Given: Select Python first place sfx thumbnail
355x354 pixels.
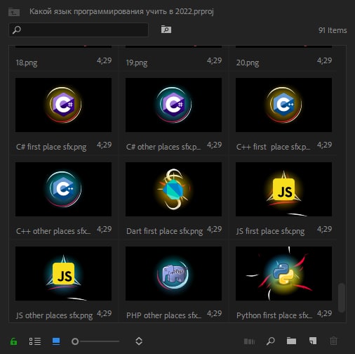Looking at the screenshot, I should 283,273.
